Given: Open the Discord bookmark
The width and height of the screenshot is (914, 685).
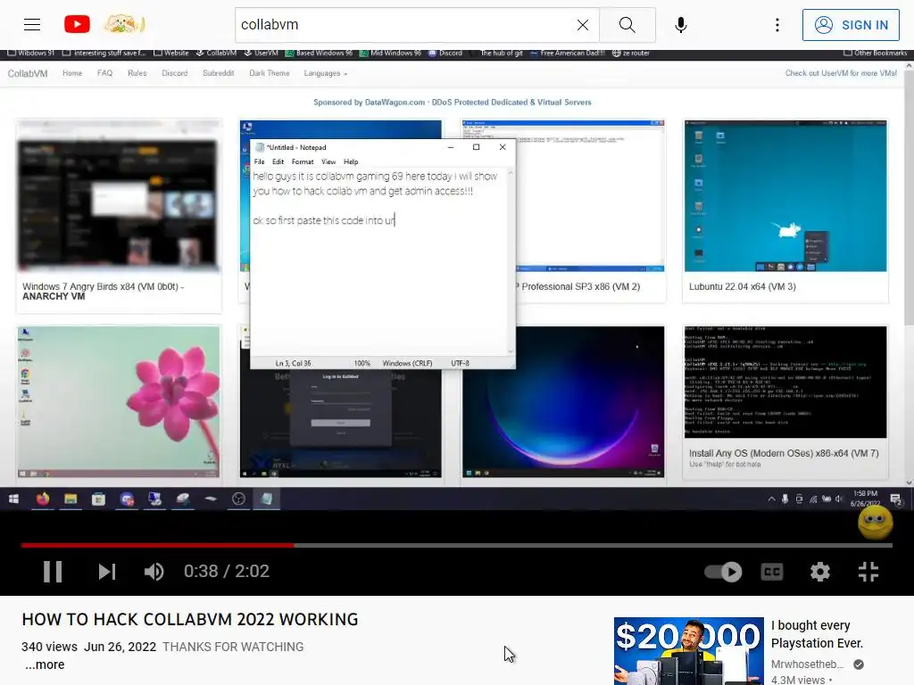Looking at the screenshot, I should (446, 53).
